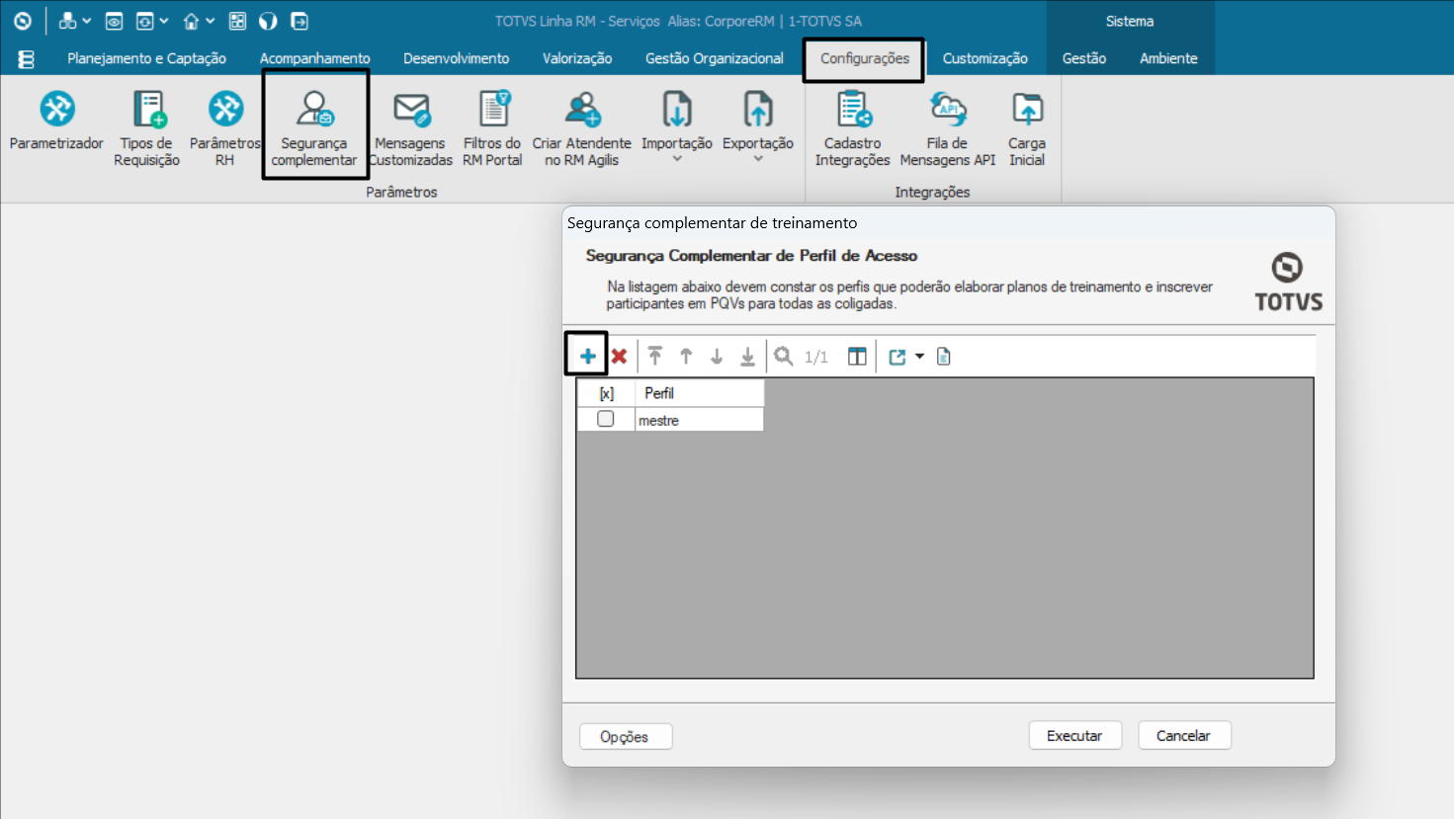Open the Ambiente tab
The width and height of the screenshot is (1454, 819).
coord(1168,58)
